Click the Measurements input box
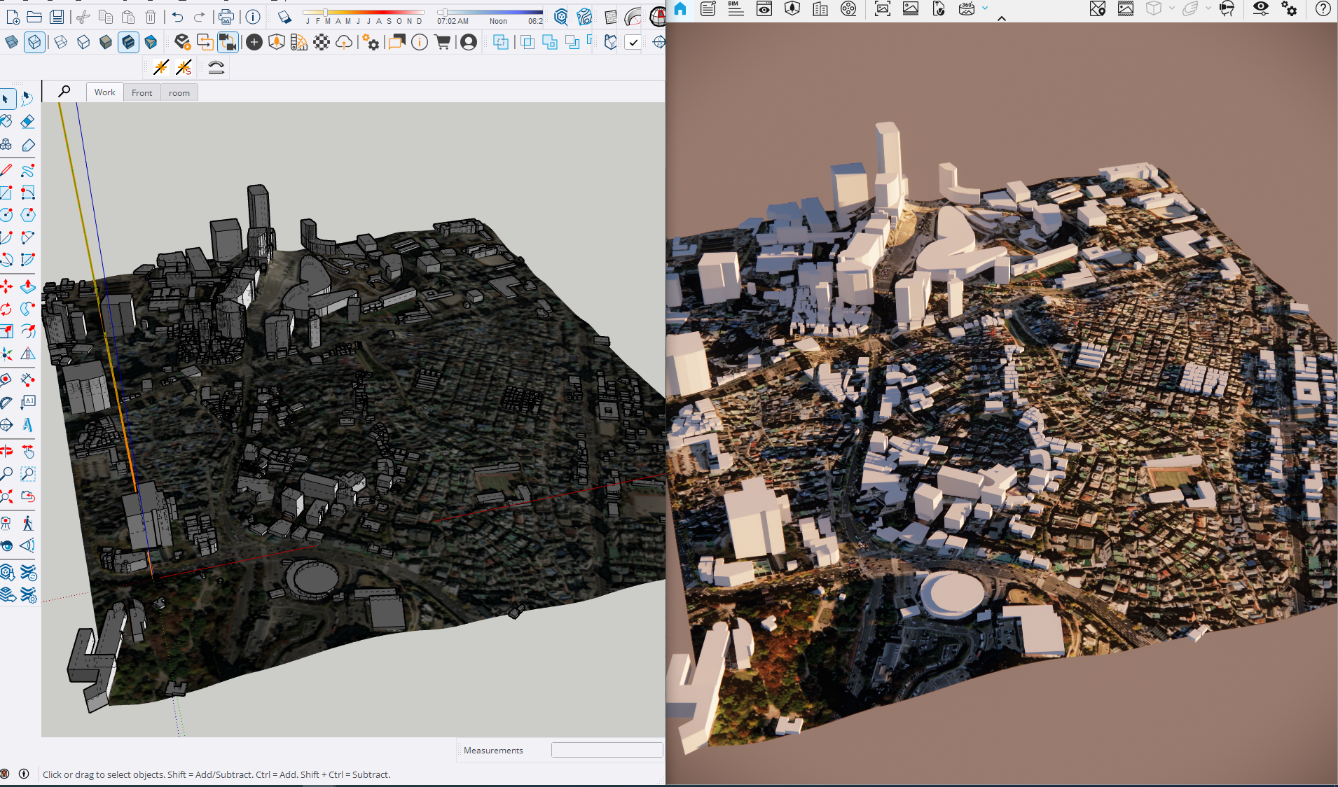This screenshot has width=1338, height=787. (607, 750)
